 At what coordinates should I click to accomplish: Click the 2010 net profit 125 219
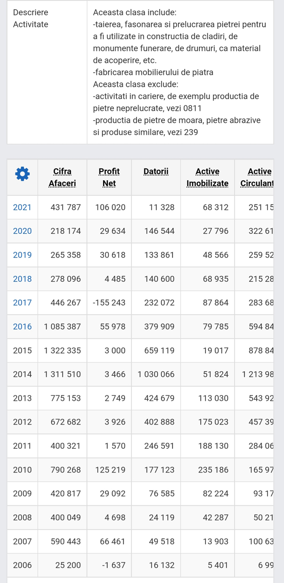[110, 470]
